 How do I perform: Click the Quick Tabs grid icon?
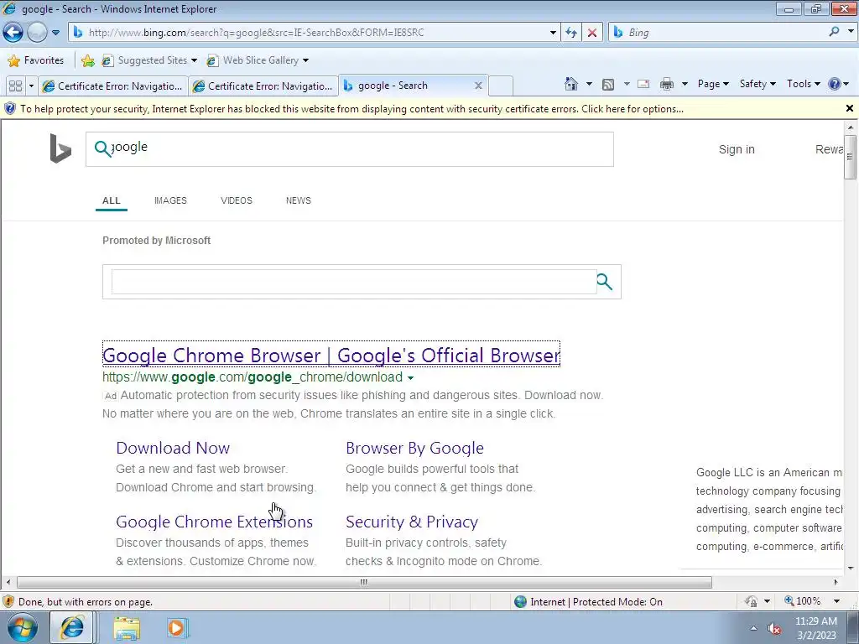(15, 86)
